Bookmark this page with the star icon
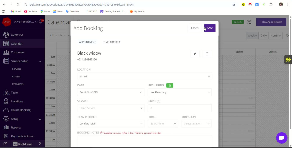The image size is (292, 148). pos(234,4)
